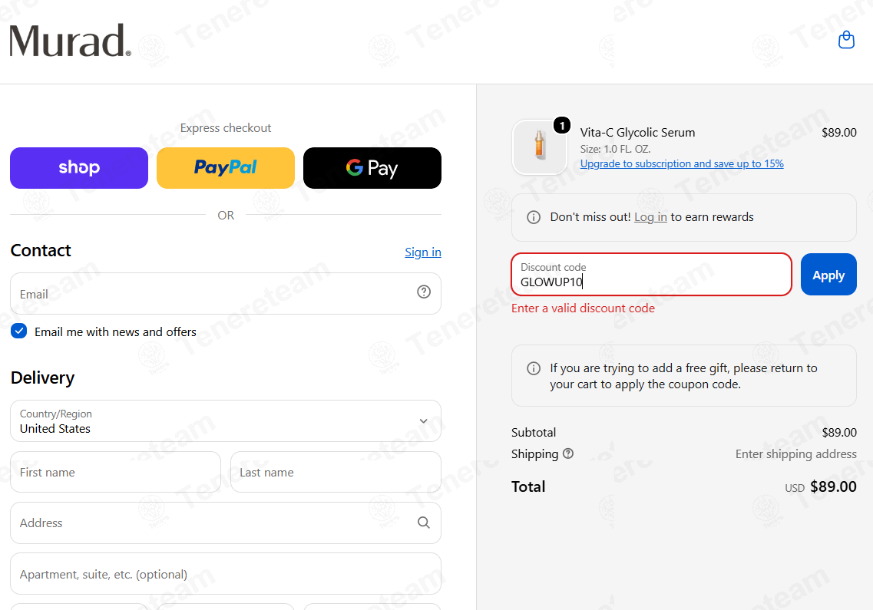
Task: Click the Subtotal label
Action: pyautogui.click(x=534, y=433)
